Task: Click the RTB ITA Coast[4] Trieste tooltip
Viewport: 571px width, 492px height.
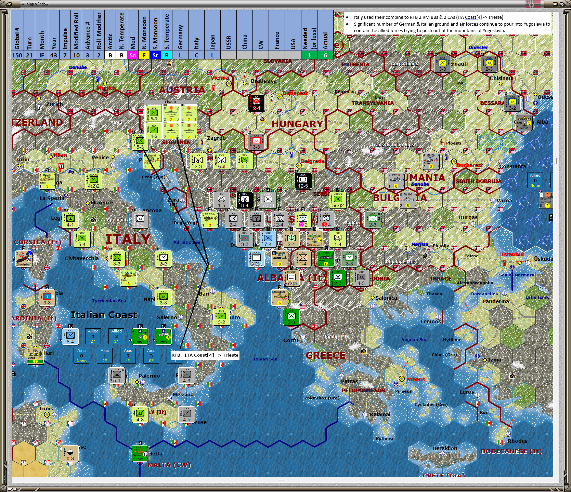Action: (x=205, y=355)
